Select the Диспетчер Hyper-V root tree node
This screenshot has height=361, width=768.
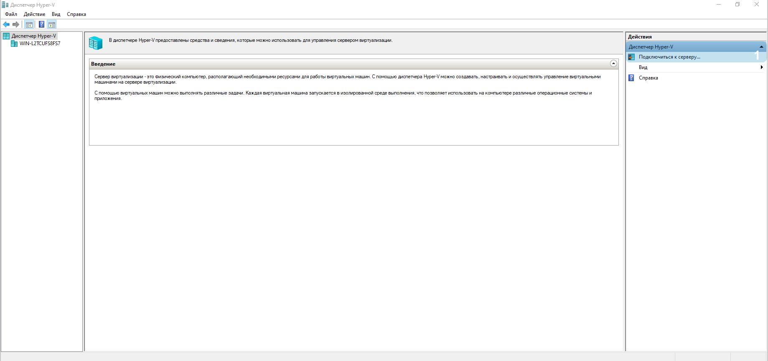pyautogui.click(x=34, y=36)
